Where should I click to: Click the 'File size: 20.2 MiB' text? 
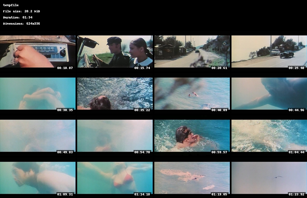pos(21,11)
